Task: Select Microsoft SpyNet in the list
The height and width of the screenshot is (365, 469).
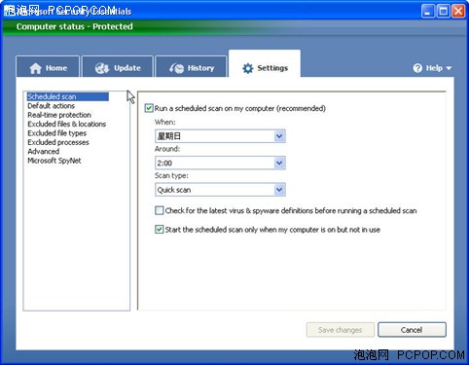Action: click(54, 161)
